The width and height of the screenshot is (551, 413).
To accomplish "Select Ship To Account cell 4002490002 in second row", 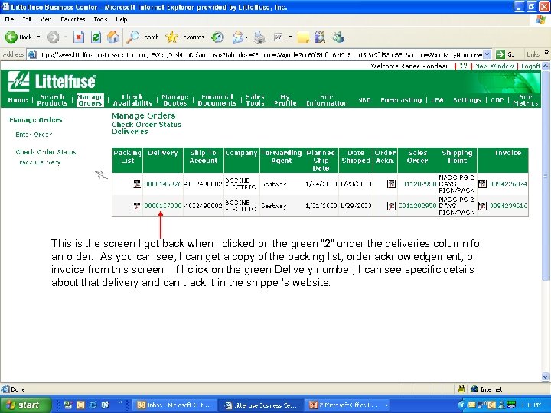I will tap(203, 206).
